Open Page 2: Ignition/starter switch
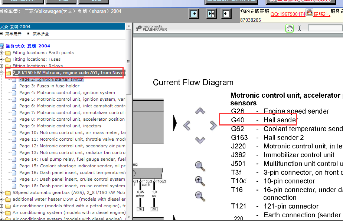The width and height of the screenshot is (343, 221). tap(51, 80)
